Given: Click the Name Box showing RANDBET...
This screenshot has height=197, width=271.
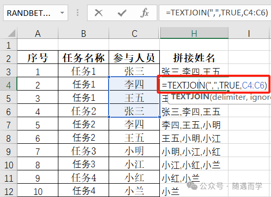Looking at the screenshot, I should point(35,13).
